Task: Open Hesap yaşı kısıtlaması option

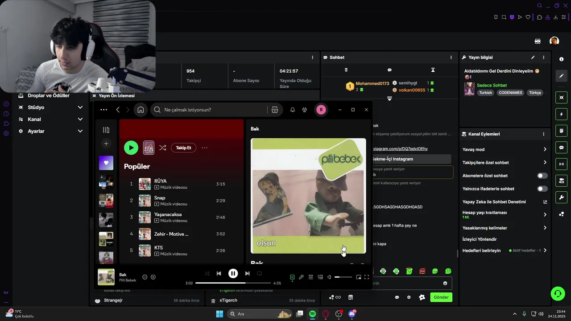Action: pos(505,214)
